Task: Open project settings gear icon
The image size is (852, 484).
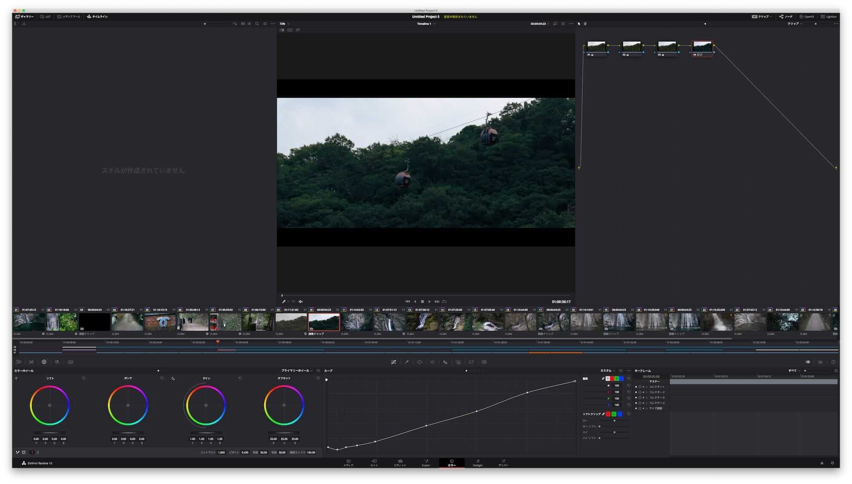Action: coord(832,463)
